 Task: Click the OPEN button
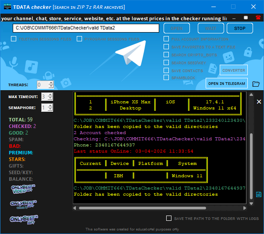[x=177, y=28]
